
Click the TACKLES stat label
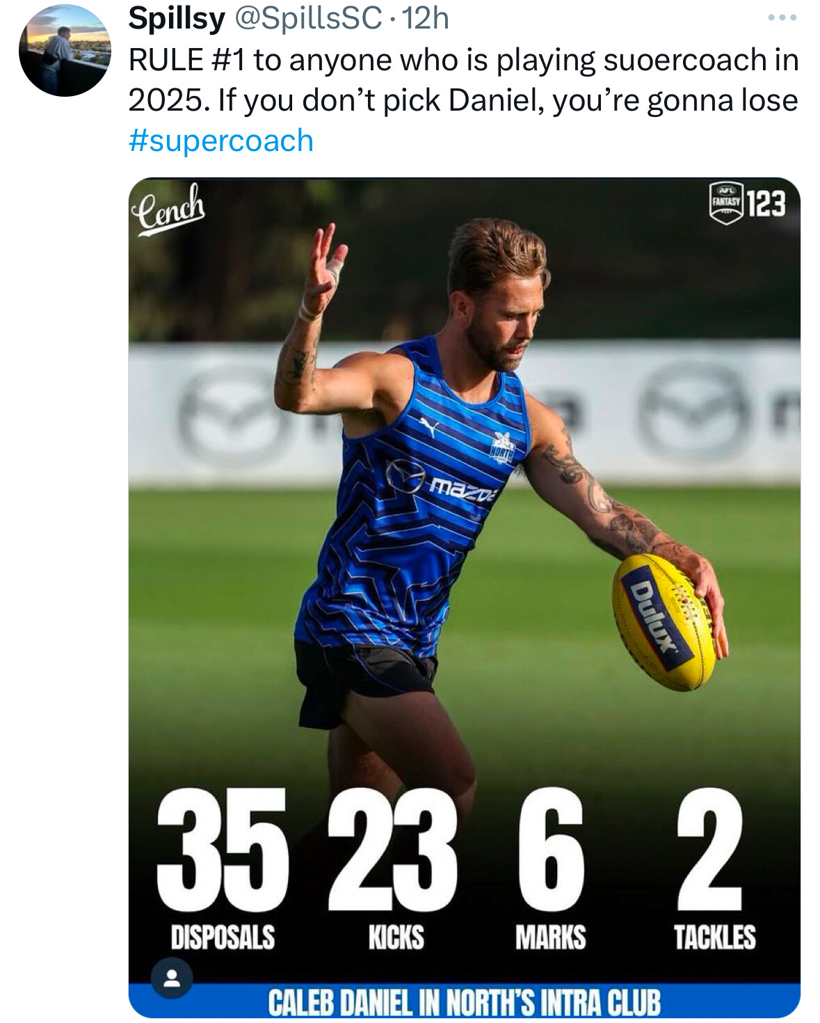[x=714, y=937]
